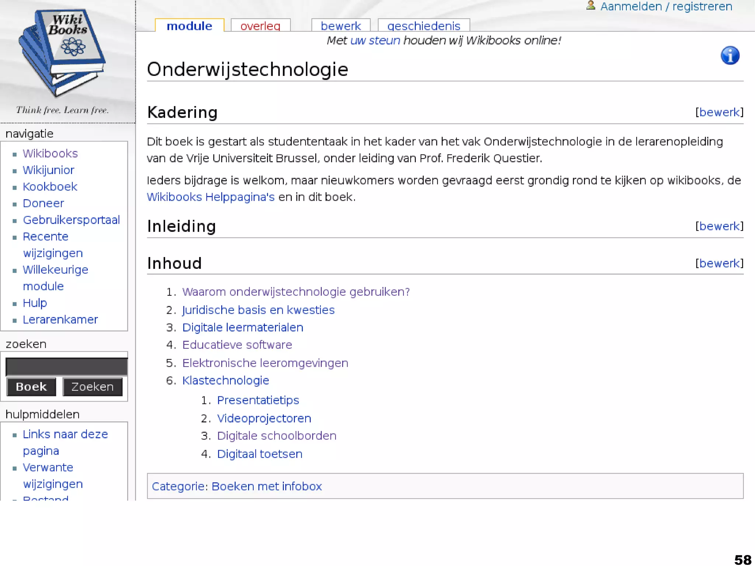Go to Wikijunior in navigation

point(48,170)
